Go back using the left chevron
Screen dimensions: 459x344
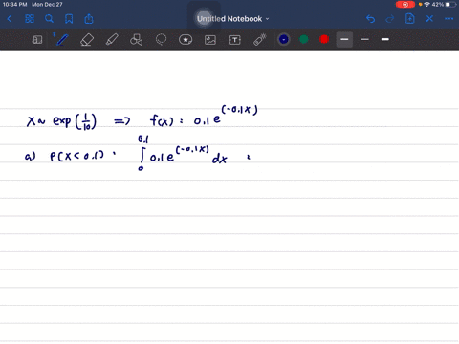click(x=10, y=19)
